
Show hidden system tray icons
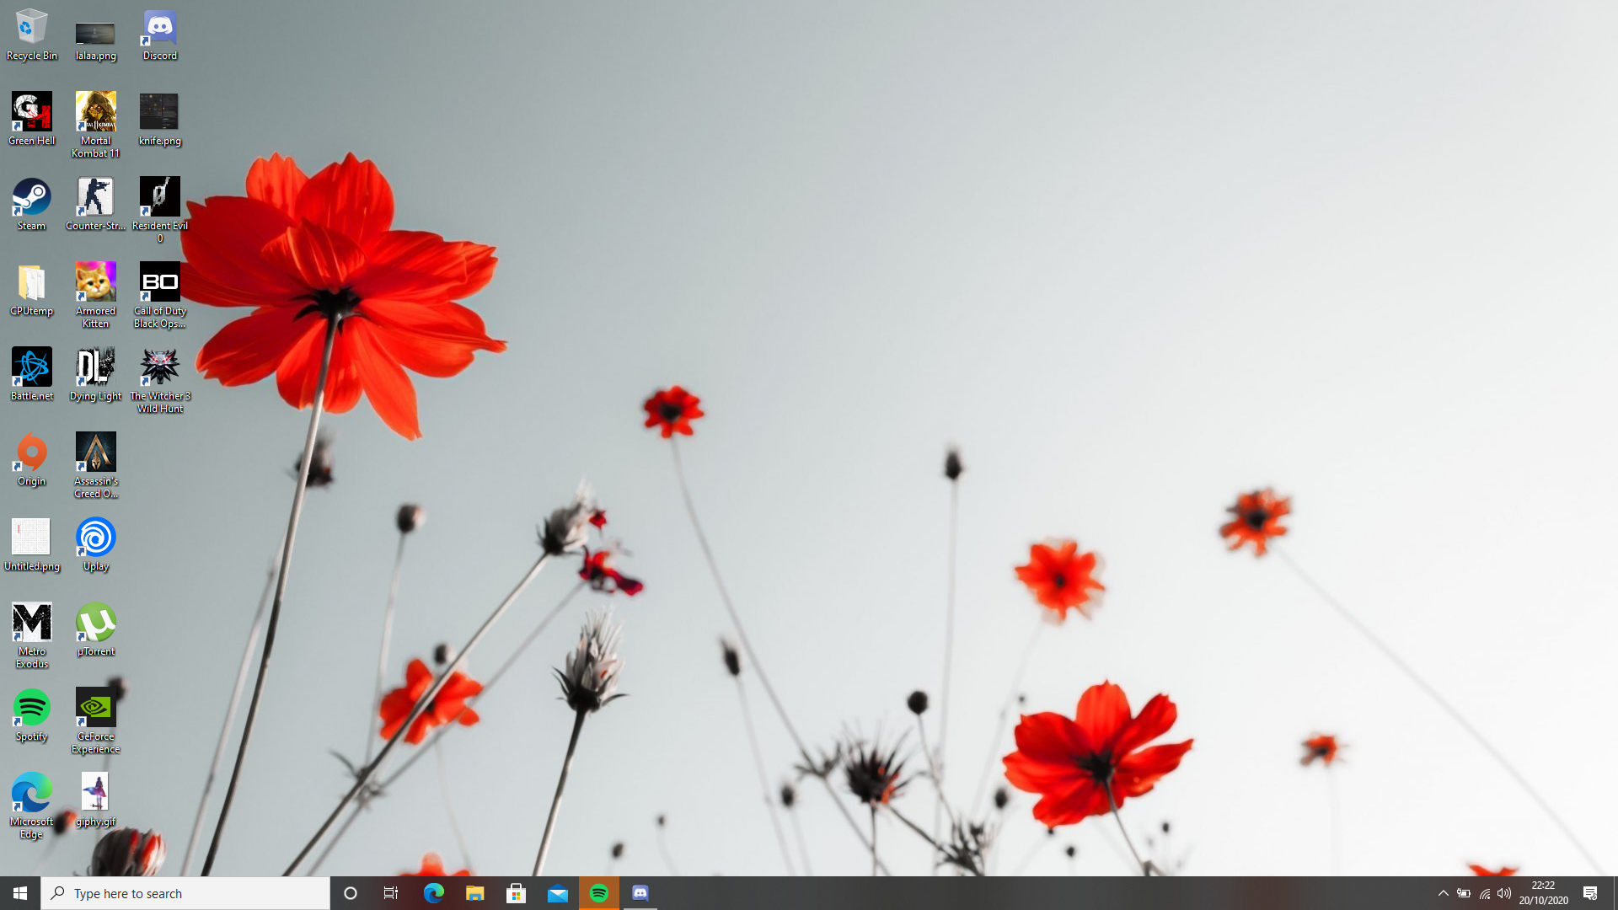(1443, 893)
